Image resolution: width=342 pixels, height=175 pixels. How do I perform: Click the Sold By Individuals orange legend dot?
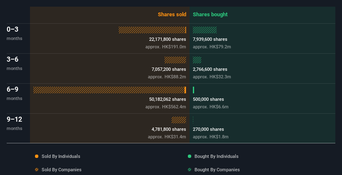37,156
